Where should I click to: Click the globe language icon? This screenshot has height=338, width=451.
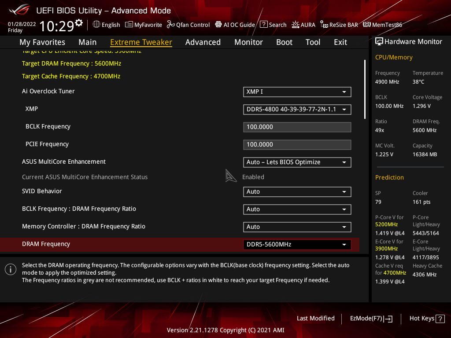click(x=96, y=25)
